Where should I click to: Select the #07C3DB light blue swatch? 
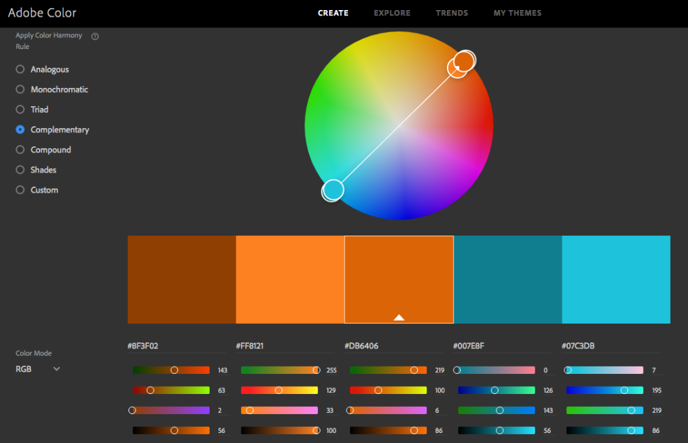pos(615,279)
